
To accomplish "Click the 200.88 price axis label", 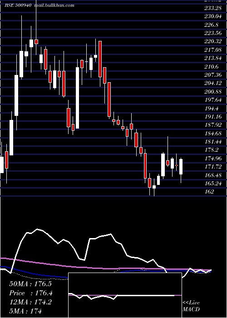I will click(212, 92).
